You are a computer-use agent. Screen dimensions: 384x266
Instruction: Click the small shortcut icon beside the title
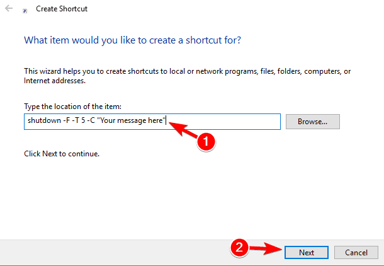25,11
